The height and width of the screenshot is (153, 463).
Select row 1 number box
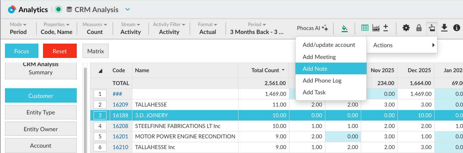click(x=100, y=94)
